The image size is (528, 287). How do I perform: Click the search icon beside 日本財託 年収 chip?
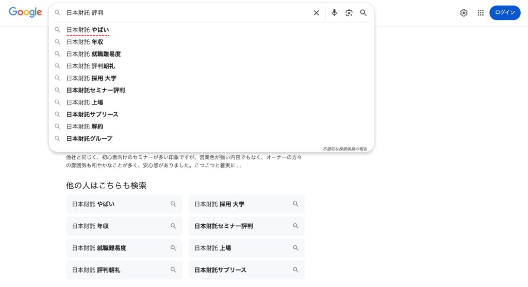click(x=173, y=226)
